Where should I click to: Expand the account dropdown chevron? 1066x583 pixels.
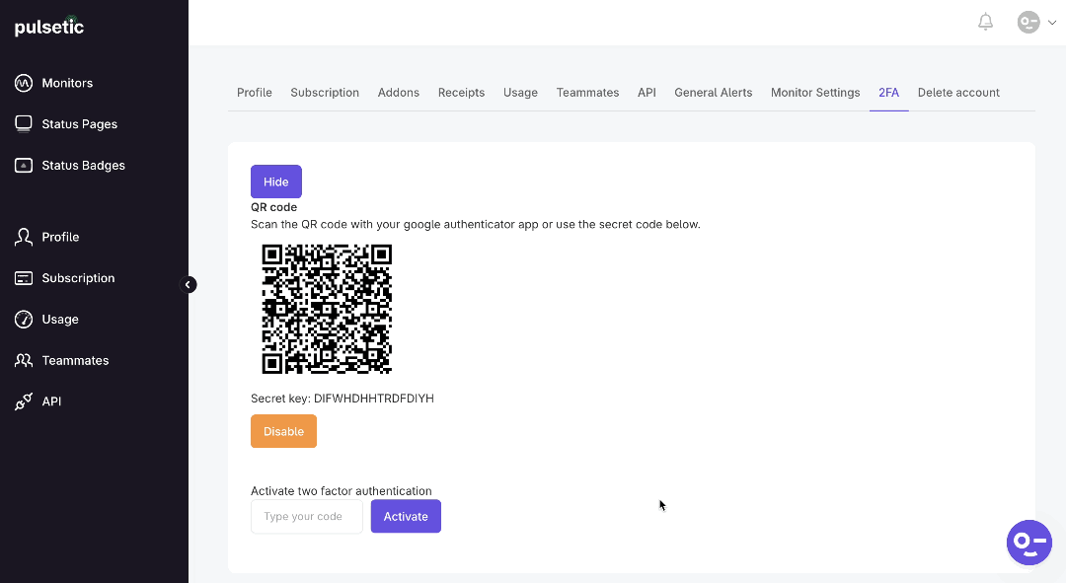(x=1052, y=23)
